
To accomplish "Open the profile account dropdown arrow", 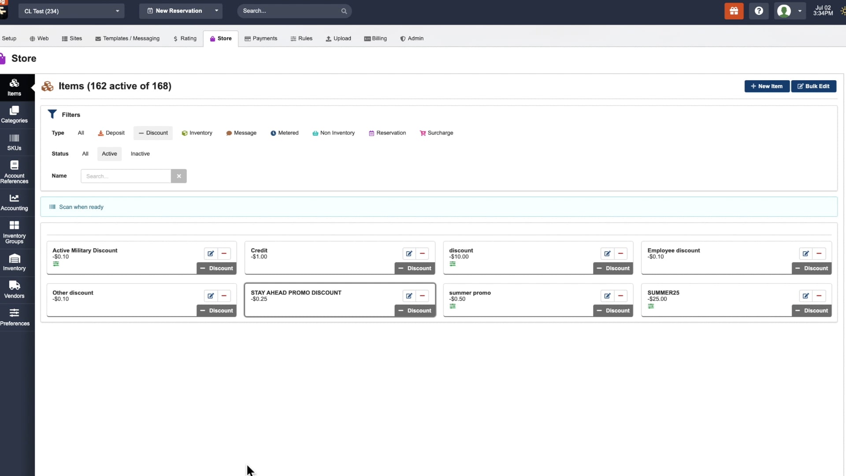I will pyautogui.click(x=799, y=11).
